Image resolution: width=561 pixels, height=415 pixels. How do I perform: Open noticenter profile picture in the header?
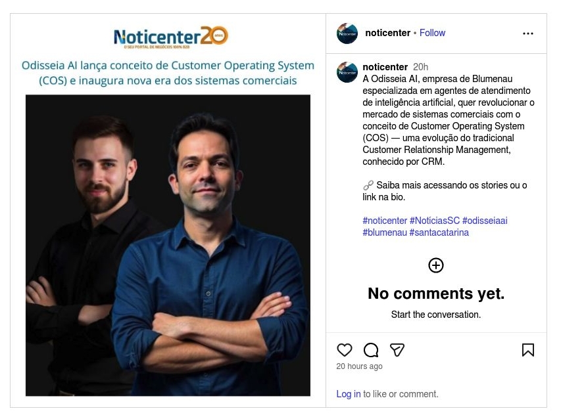pyautogui.click(x=347, y=33)
